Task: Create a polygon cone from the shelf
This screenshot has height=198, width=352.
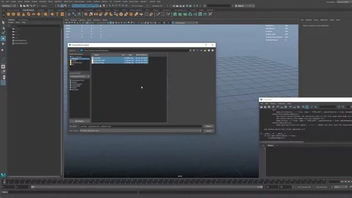Action: pos(23,14)
